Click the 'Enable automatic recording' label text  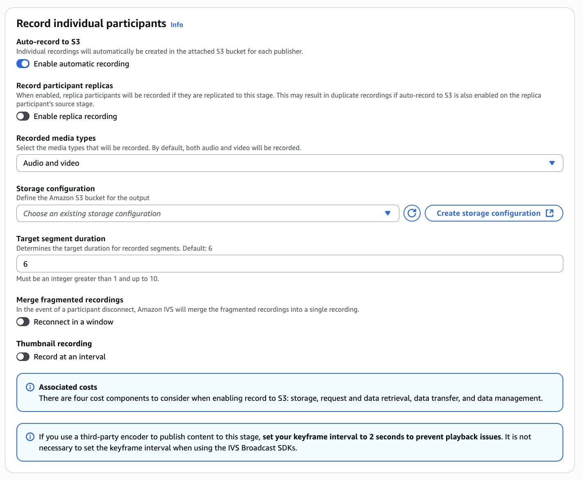[81, 64]
